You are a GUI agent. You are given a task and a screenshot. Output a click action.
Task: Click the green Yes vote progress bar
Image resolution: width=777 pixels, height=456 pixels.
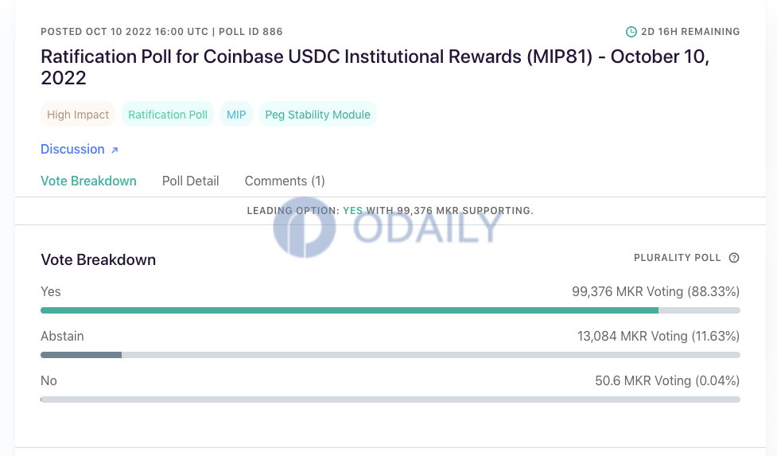tap(349, 310)
